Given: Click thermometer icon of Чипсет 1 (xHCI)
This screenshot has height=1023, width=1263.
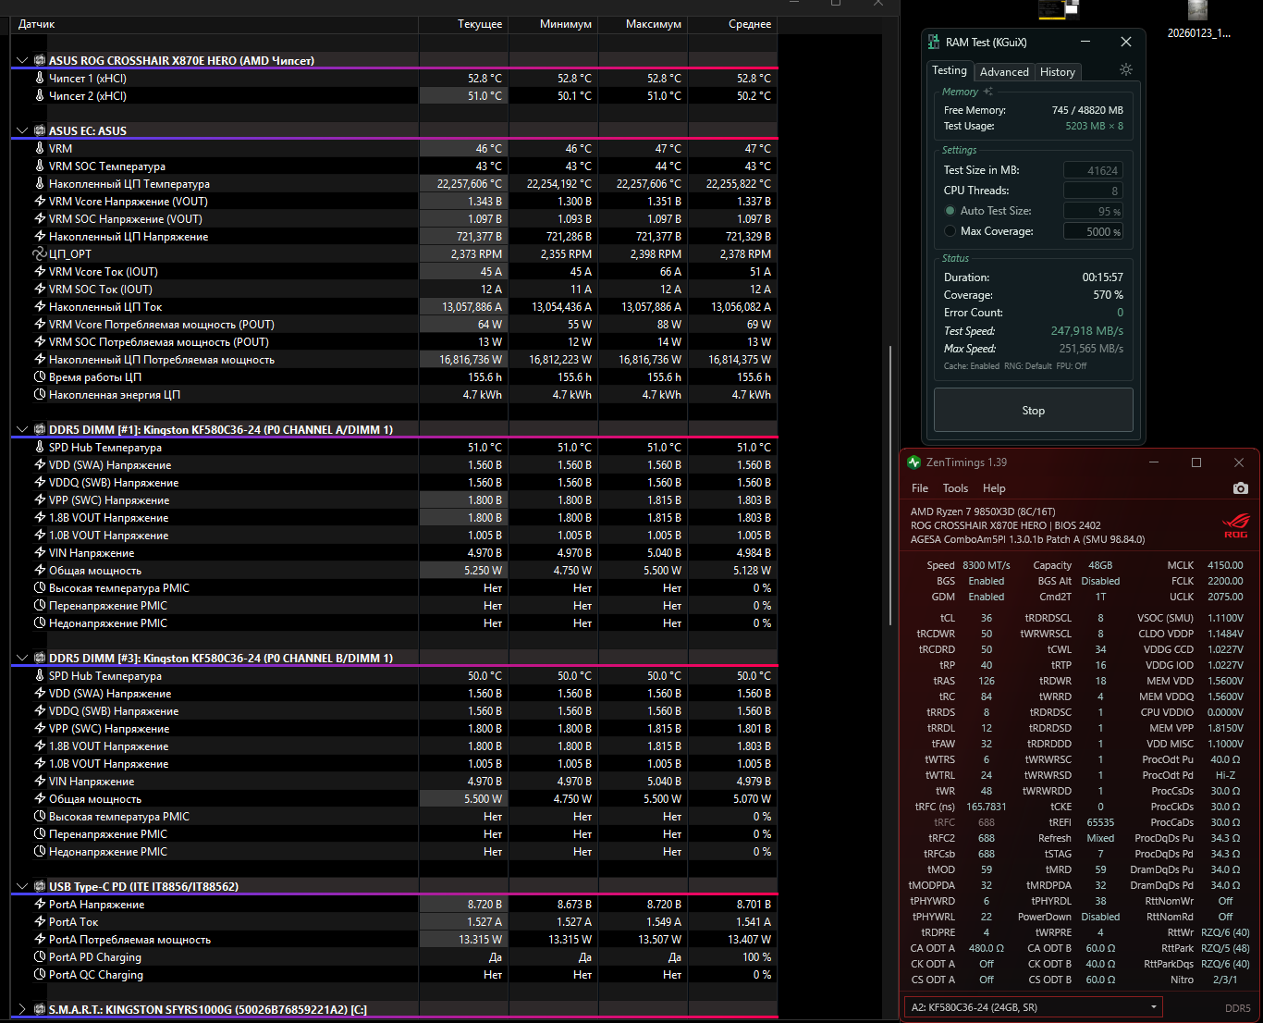Looking at the screenshot, I should click(40, 79).
